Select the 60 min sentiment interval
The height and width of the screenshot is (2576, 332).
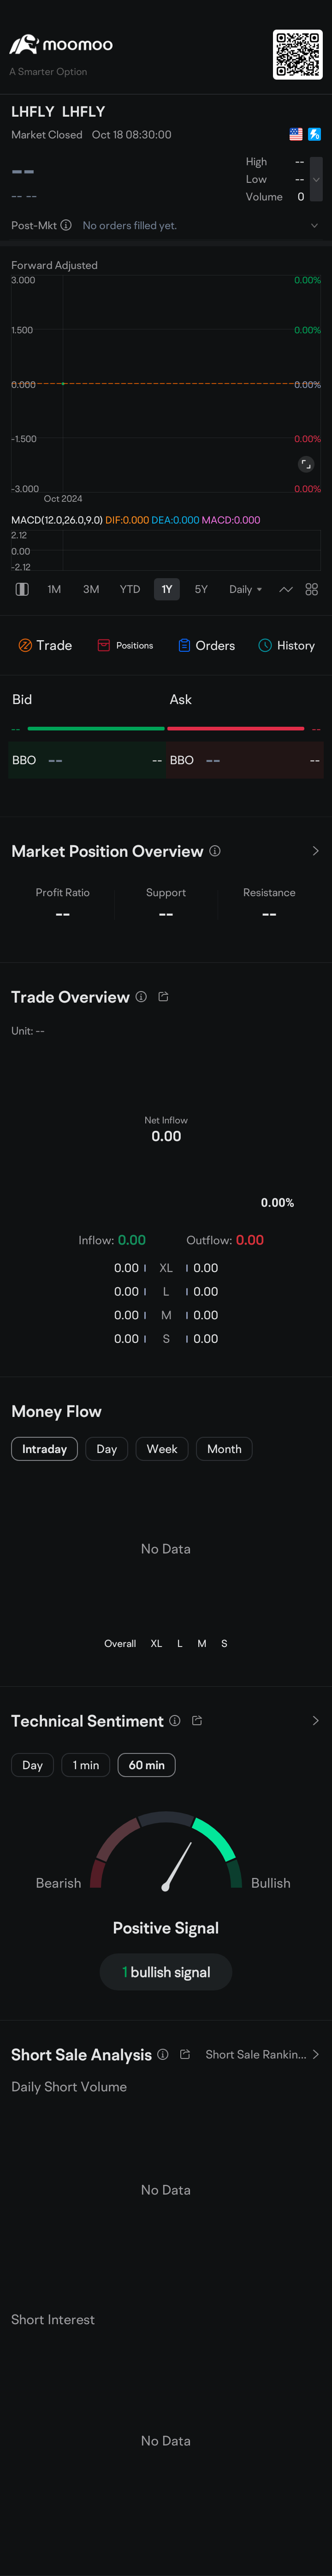(147, 1765)
